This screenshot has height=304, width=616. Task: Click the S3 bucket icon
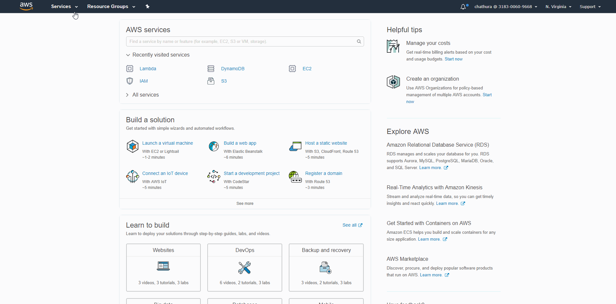[x=211, y=81]
